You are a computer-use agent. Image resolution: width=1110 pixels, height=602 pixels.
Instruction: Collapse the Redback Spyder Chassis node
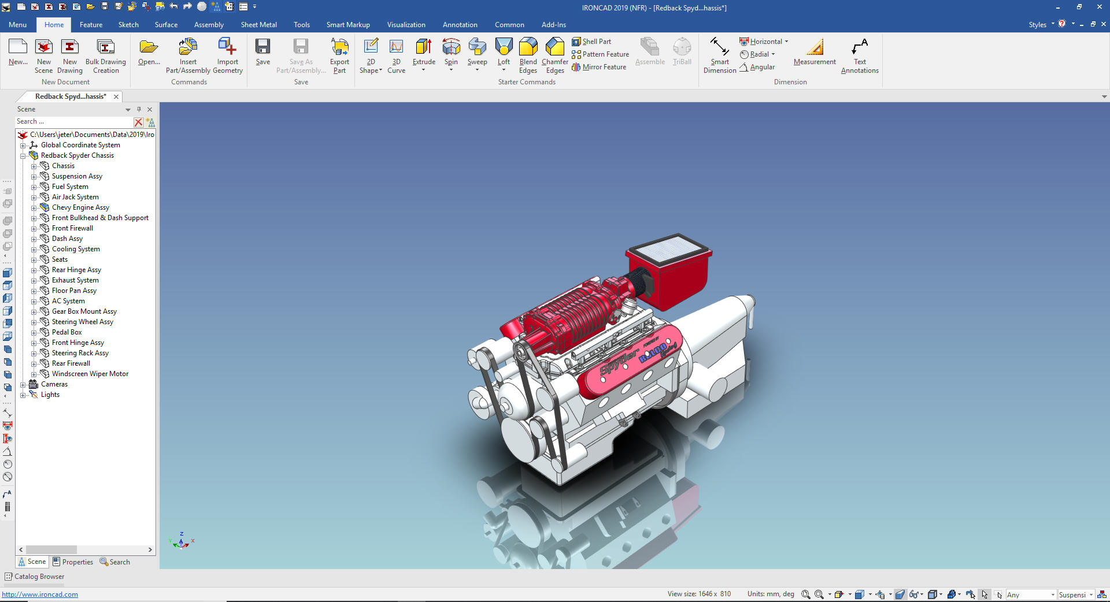[23, 156]
